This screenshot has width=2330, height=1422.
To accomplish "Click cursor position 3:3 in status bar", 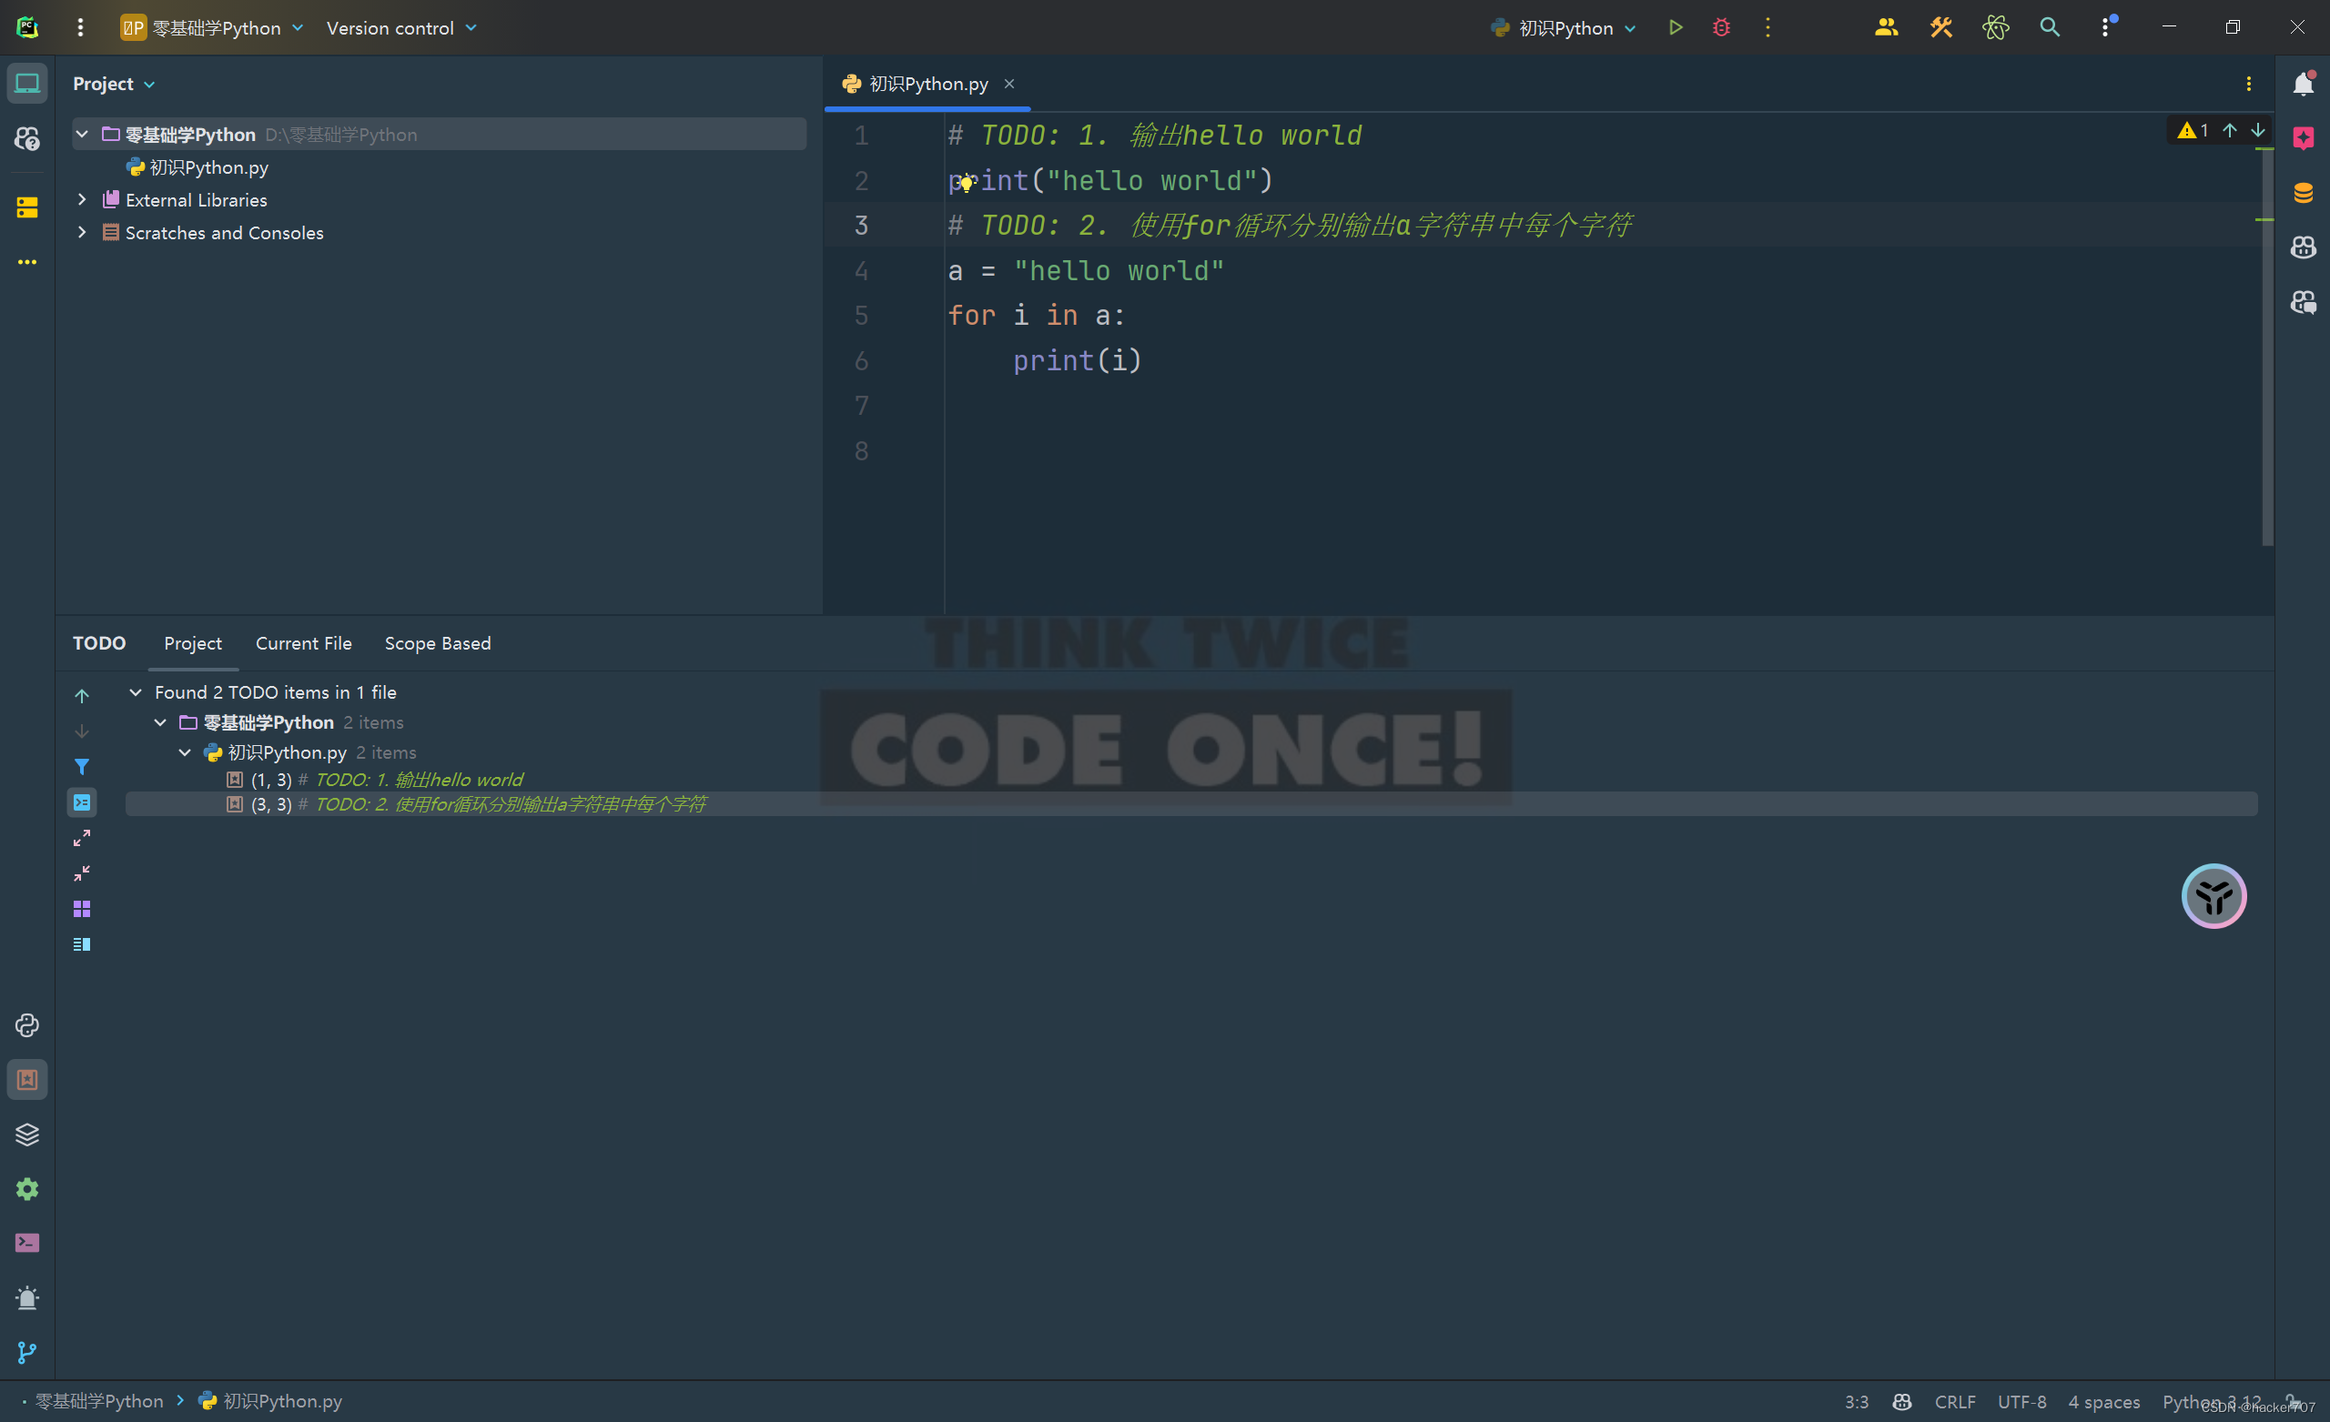I will 1856,1401.
